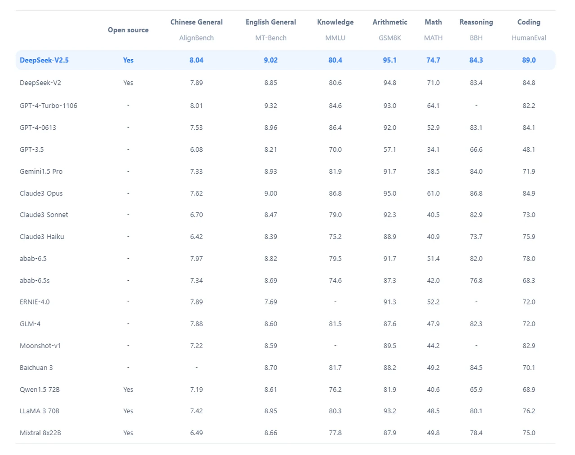Click the GLM-4 row name
575x455 pixels.
[30, 324]
